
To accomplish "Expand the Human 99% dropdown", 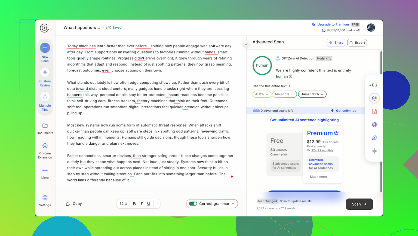I will point(312,94).
